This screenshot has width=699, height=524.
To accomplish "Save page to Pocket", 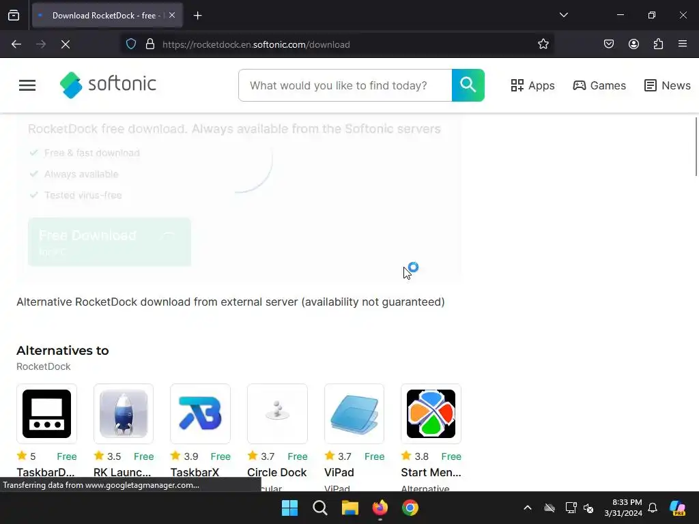I will coord(609,44).
